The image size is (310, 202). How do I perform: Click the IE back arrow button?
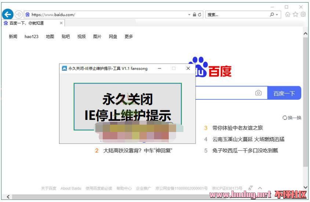[x=7, y=14]
